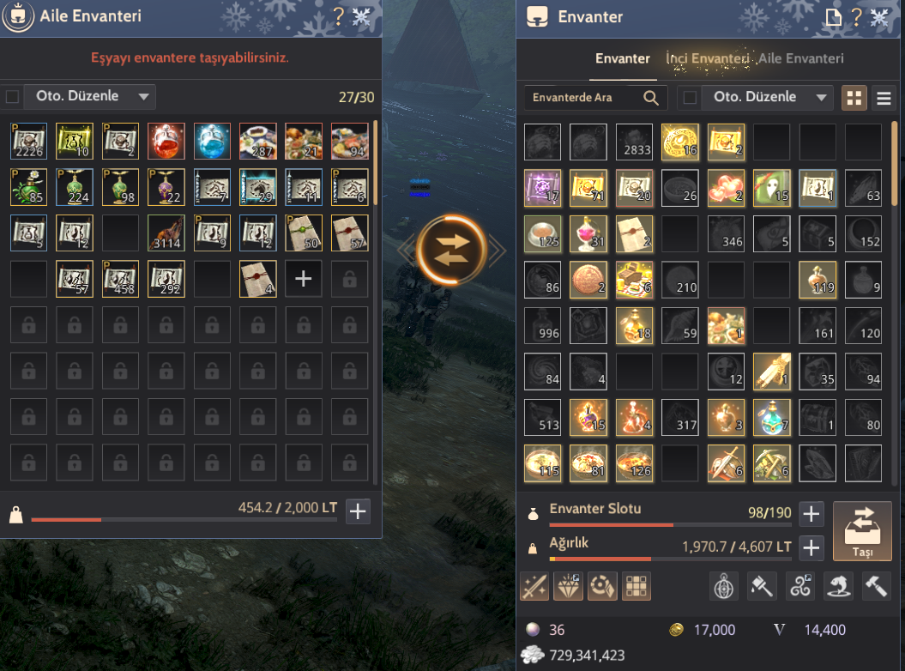Open the page document icon in Envanter header
Image resolution: width=905 pixels, height=671 pixels.
tap(833, 17)
